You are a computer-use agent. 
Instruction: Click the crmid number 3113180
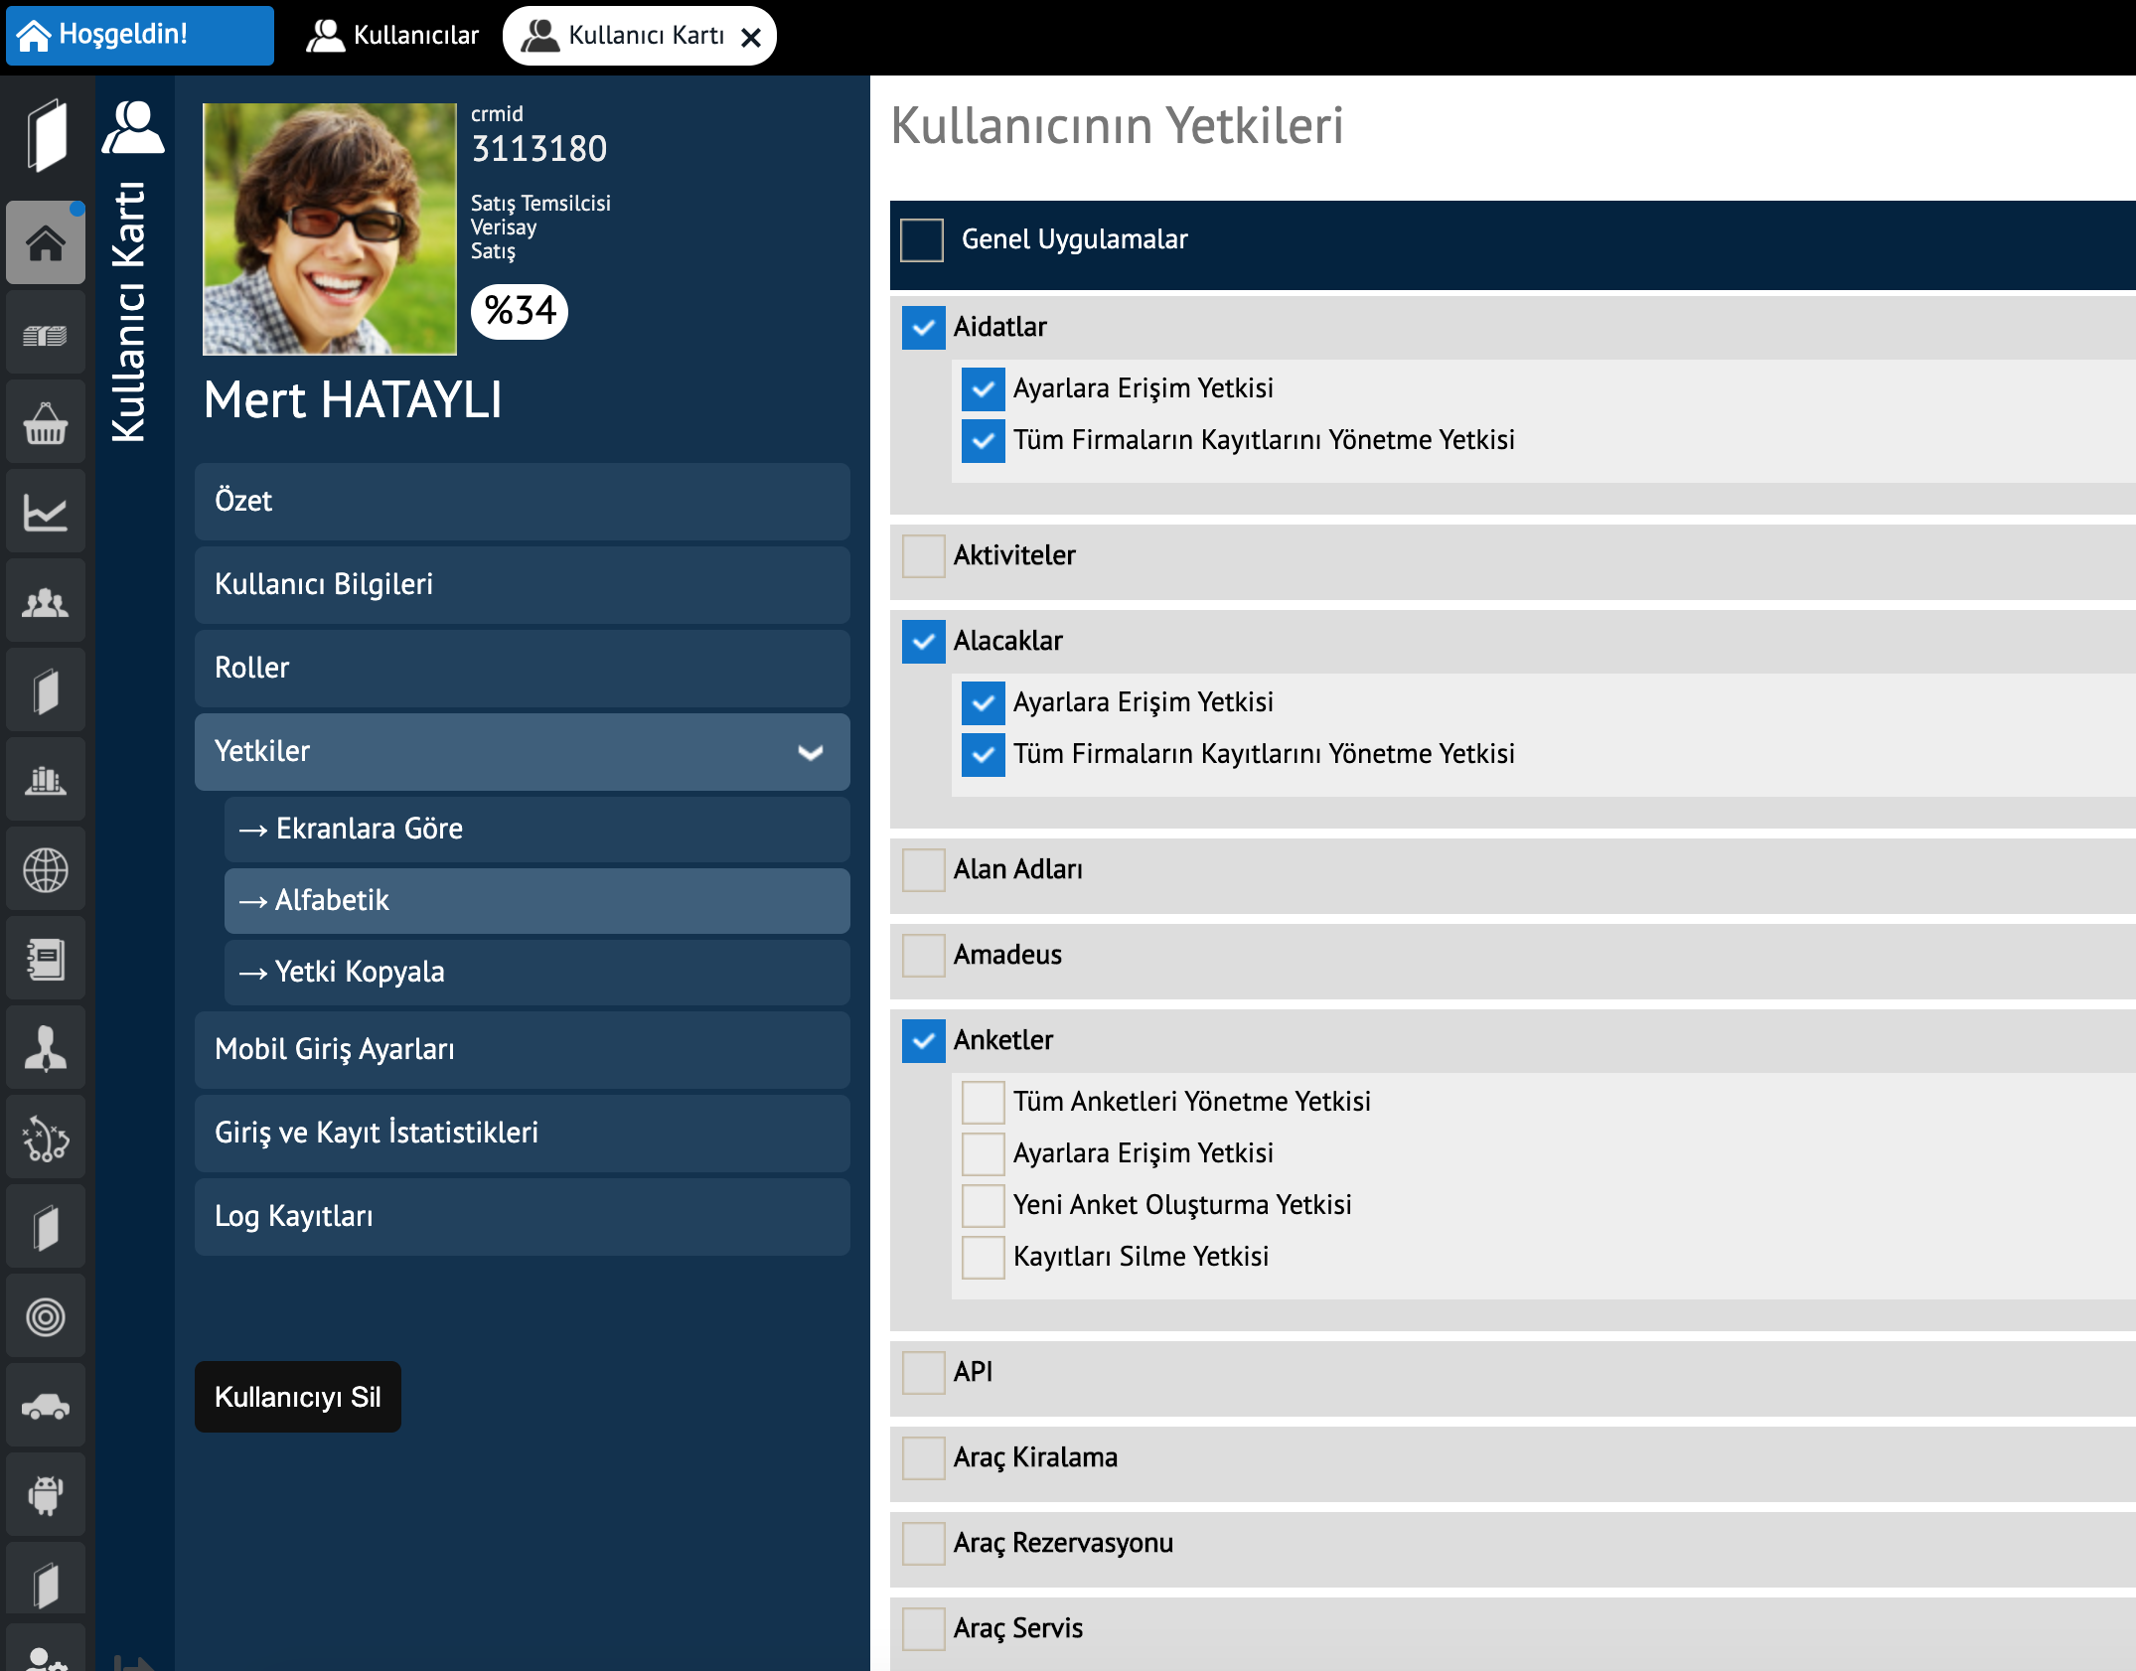(x=539, y=149)
